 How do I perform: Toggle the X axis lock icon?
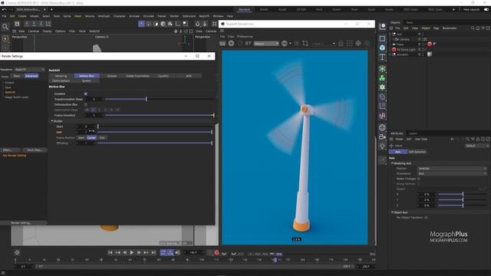[x=27, y=24]
